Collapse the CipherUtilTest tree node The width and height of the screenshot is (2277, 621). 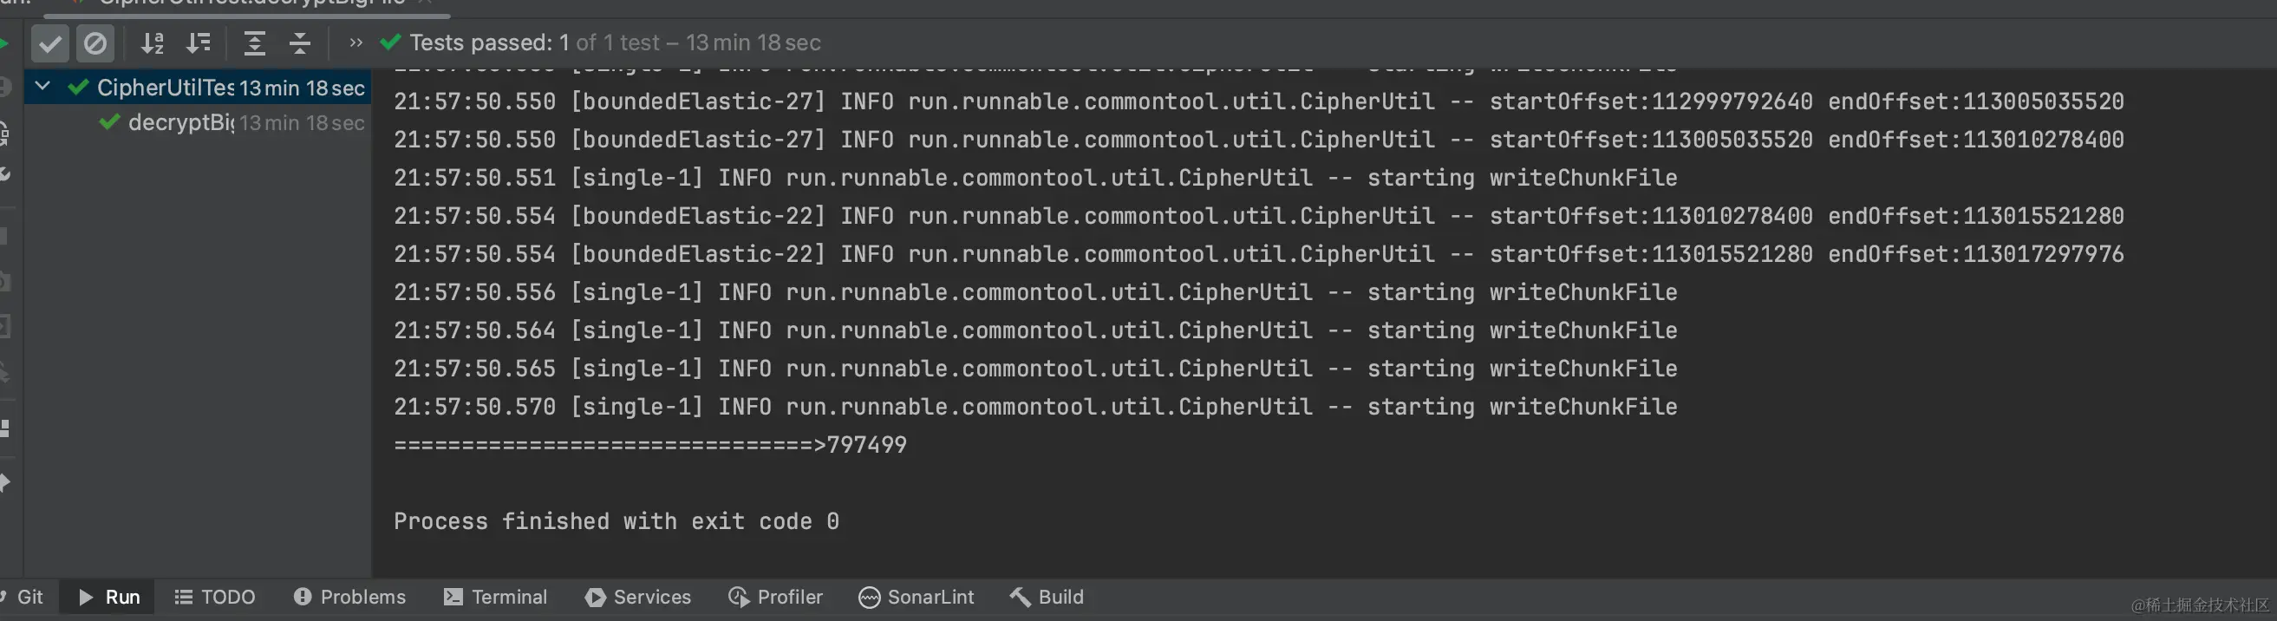[42, 87]
